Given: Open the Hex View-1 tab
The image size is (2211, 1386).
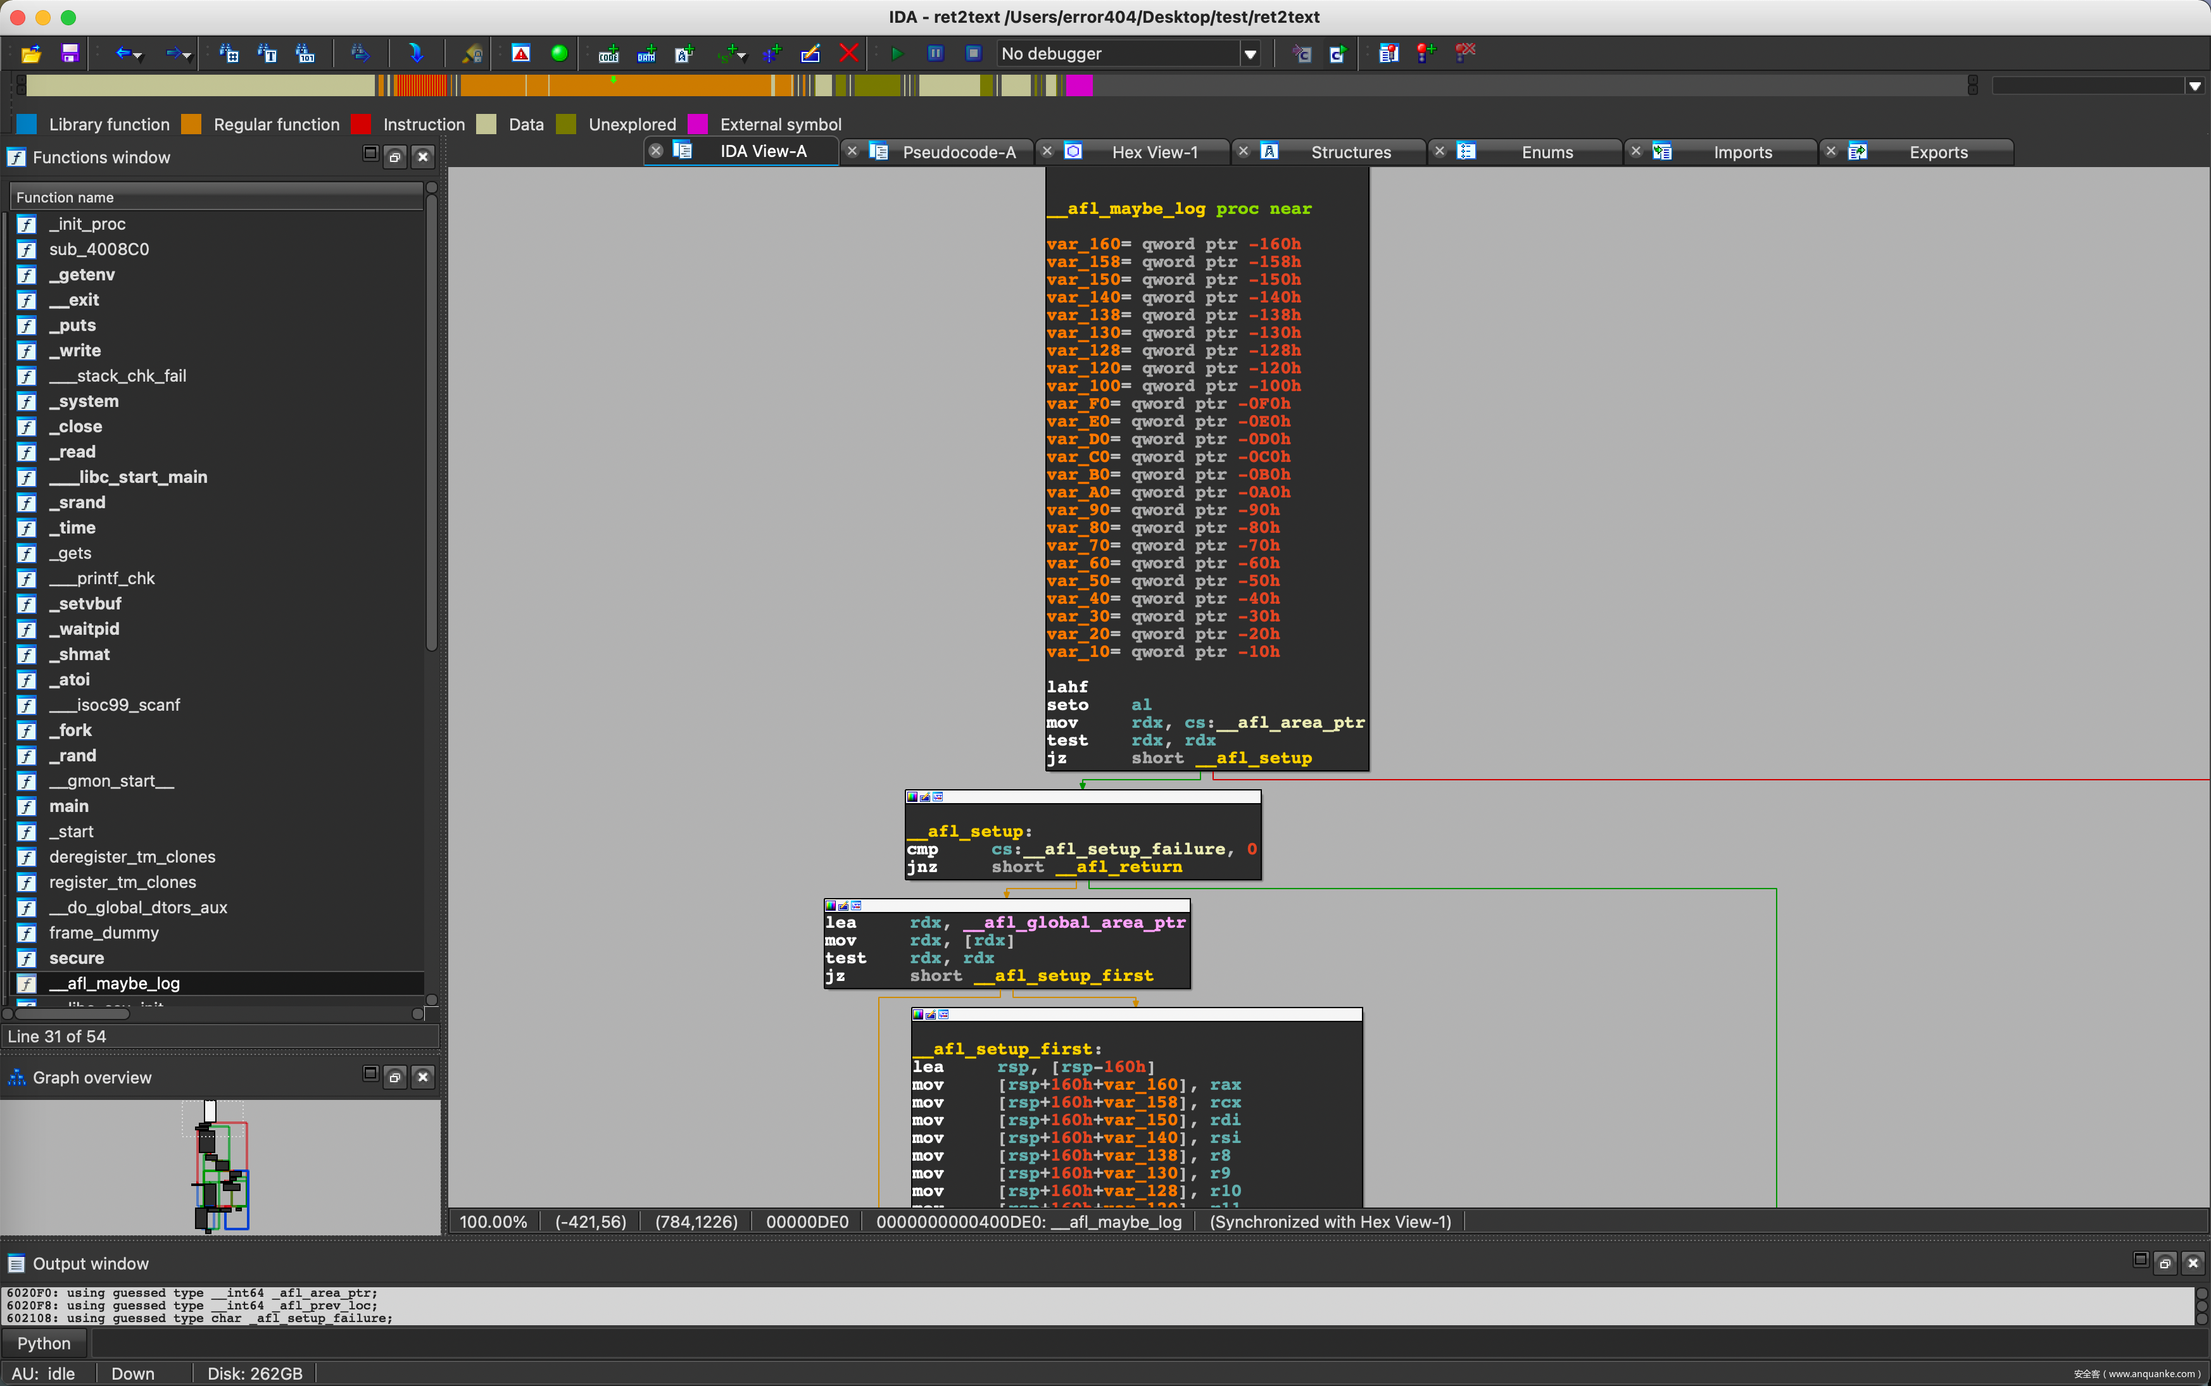Looking at the screenshot, I should [1154, 152].
